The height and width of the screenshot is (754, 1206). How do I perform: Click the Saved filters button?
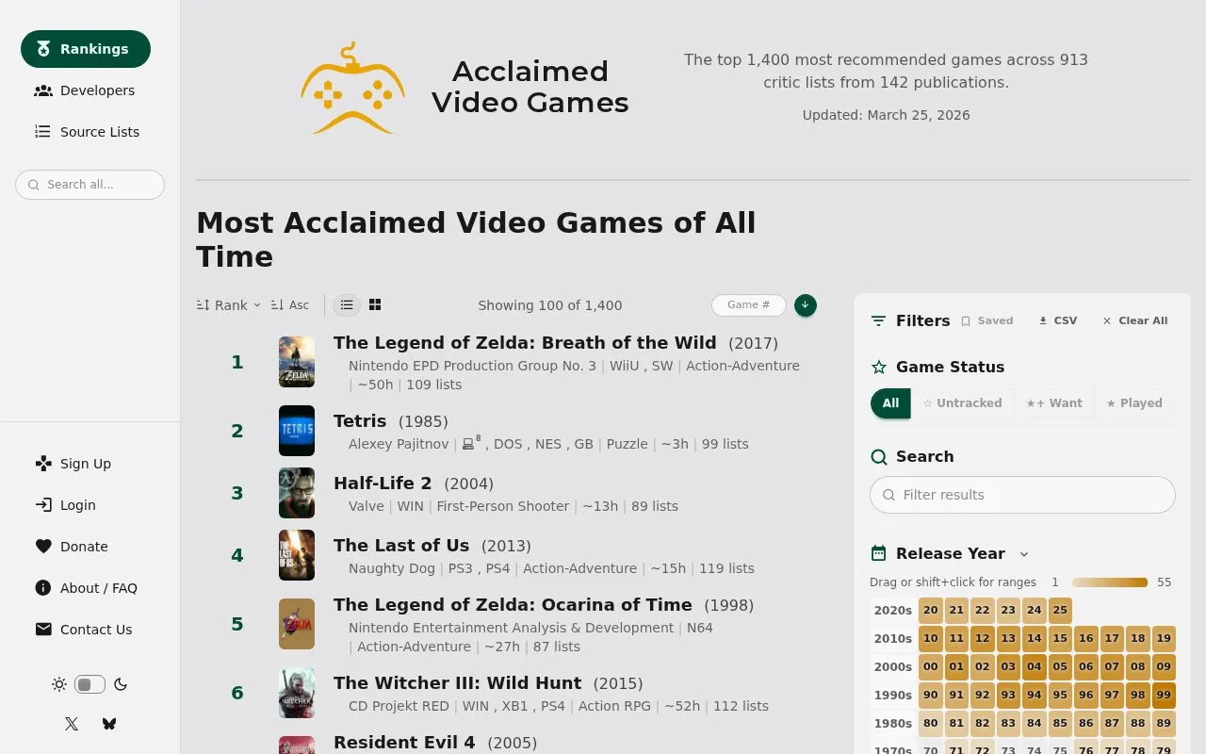point(987,320)
